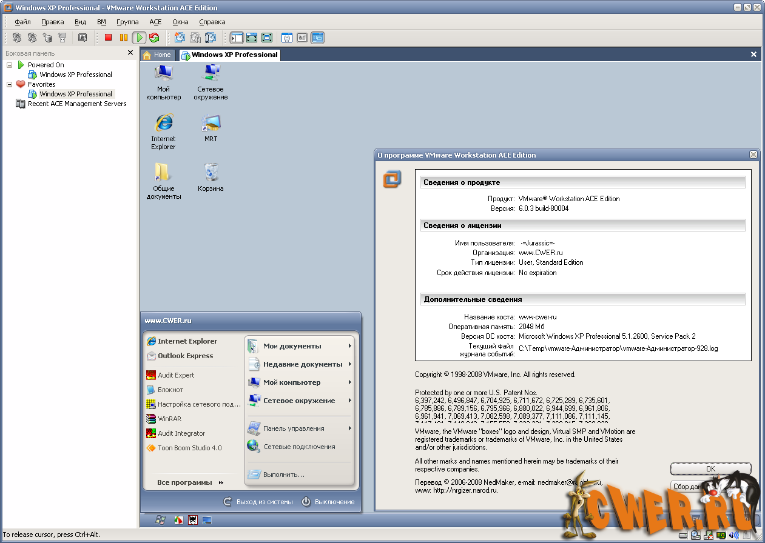Click OK in the About dialog
This screenshot has height=543, width=765.
710,468
